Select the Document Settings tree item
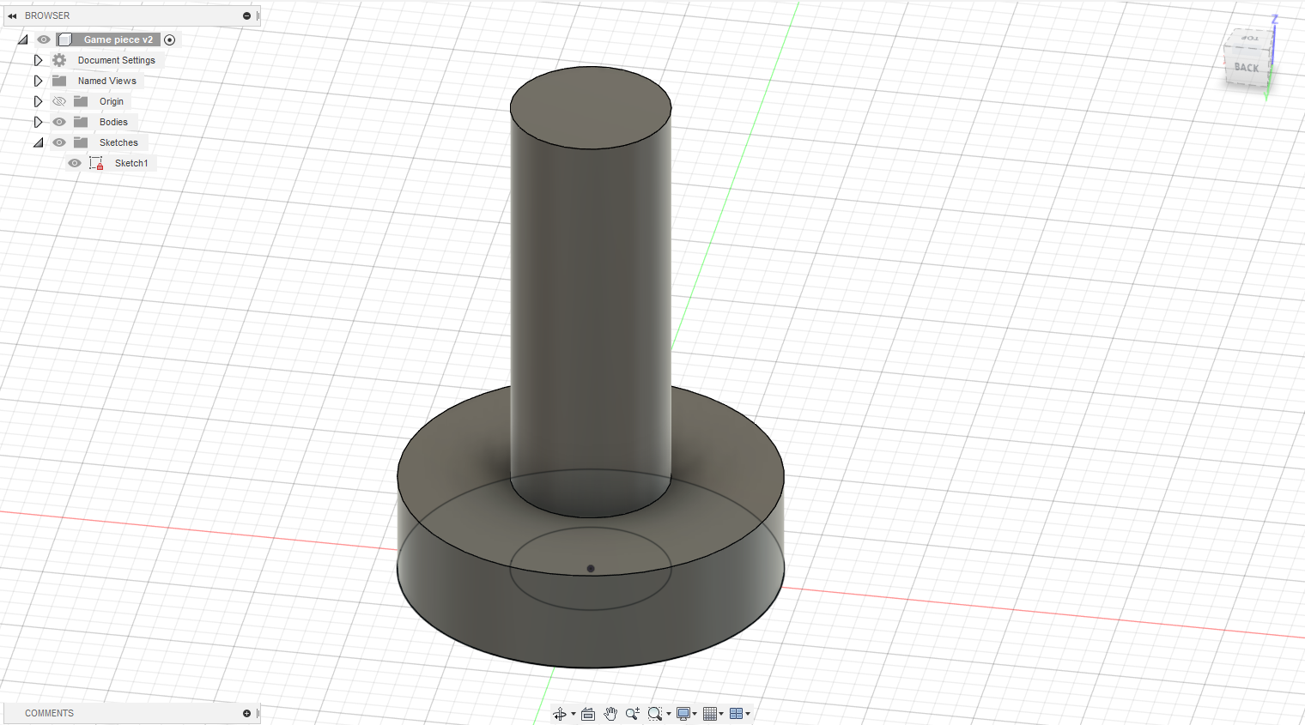The width and height of the screenshot is (1305, 725). [x=117, y=60]
